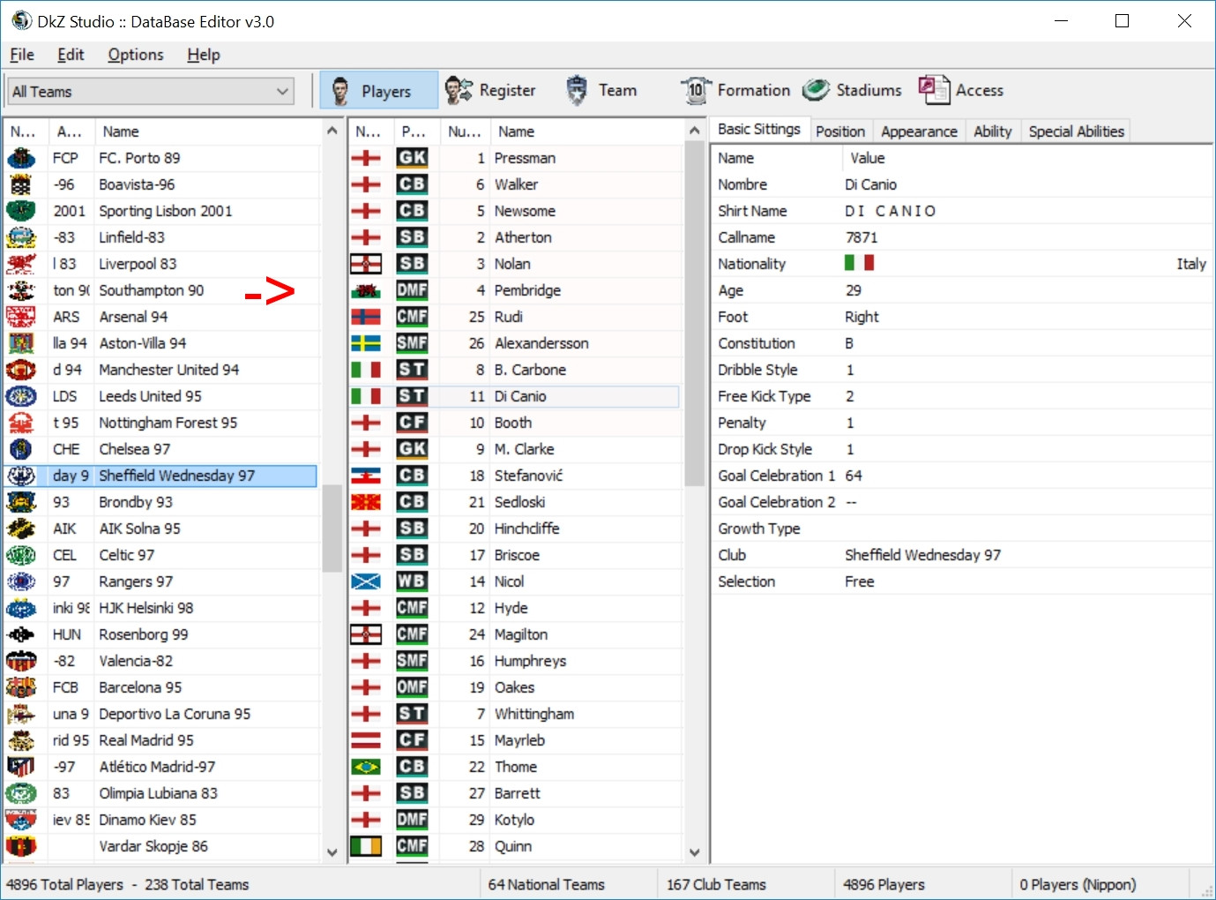
Task: Select player Di Canio row
Action: coord(515,396)
